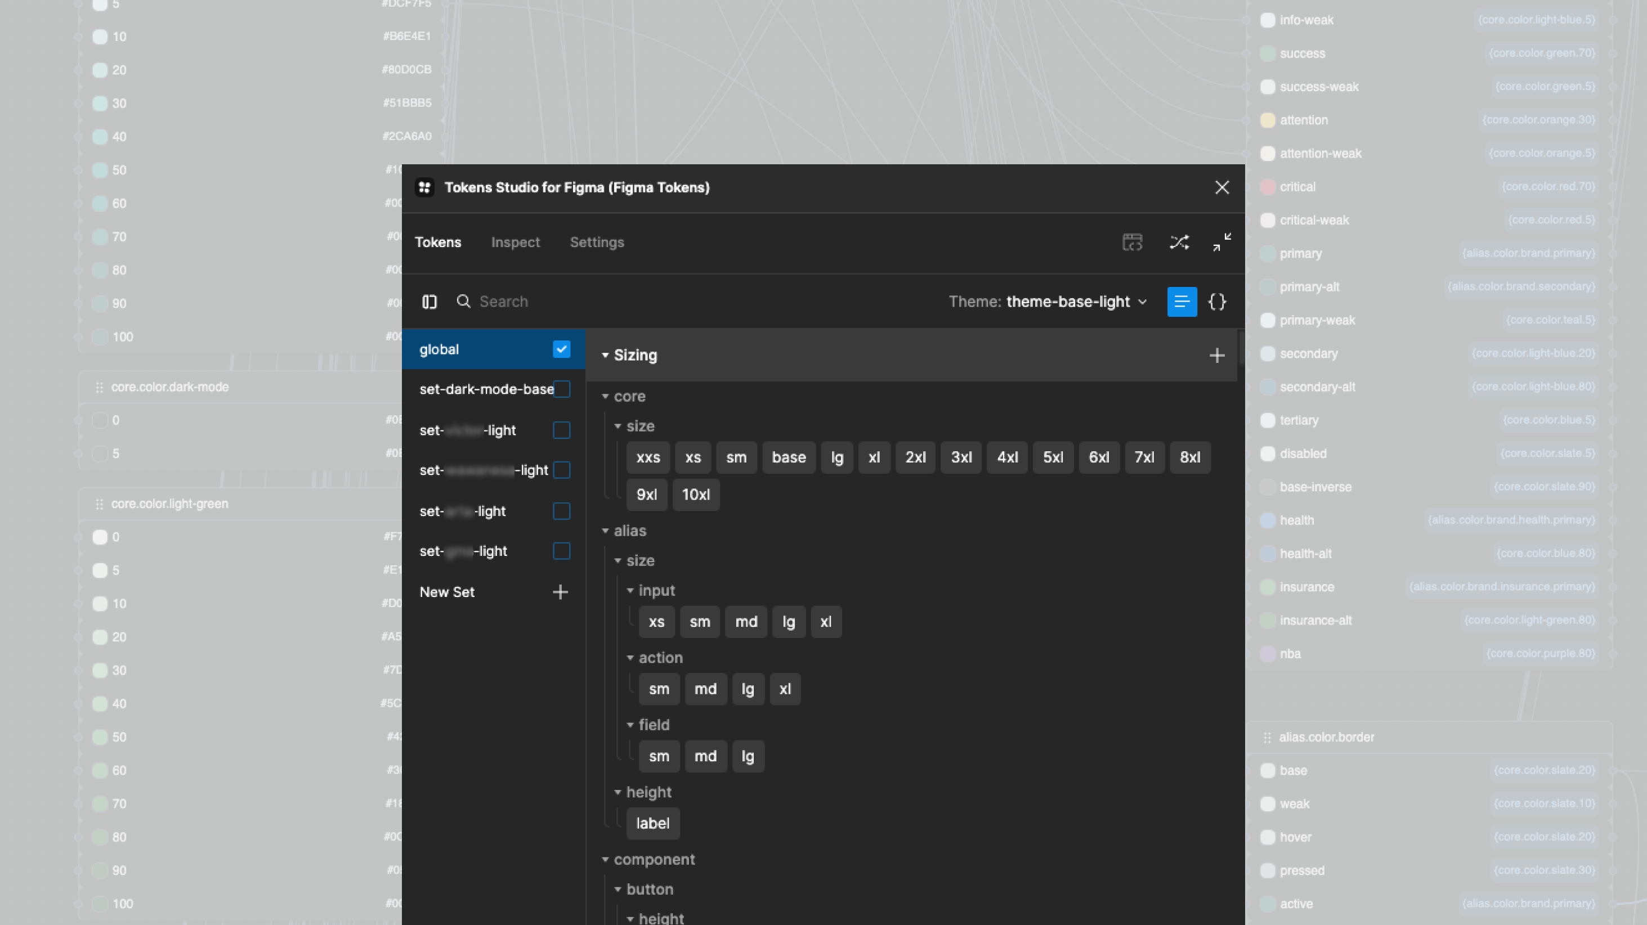
Task: Switch to the Settings tab
Action: point(597,243)
